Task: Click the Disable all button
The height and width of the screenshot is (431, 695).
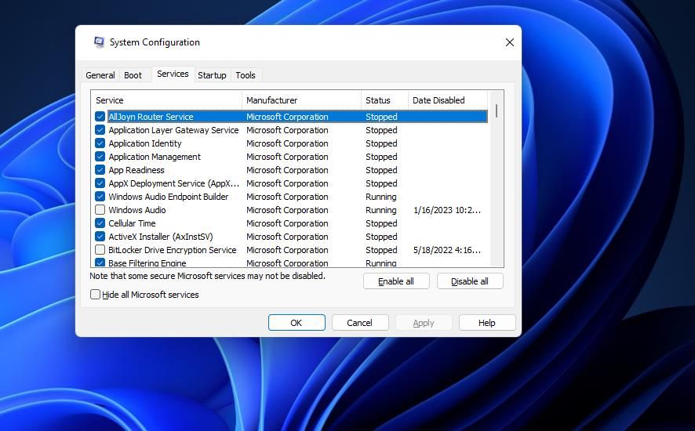Action: [x=470, y=281]
